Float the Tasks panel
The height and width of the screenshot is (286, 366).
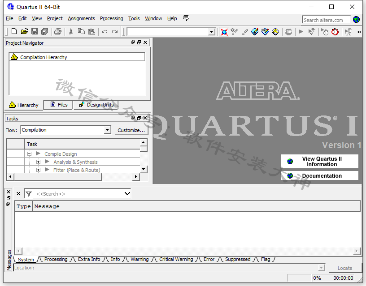tap(139, 118)
